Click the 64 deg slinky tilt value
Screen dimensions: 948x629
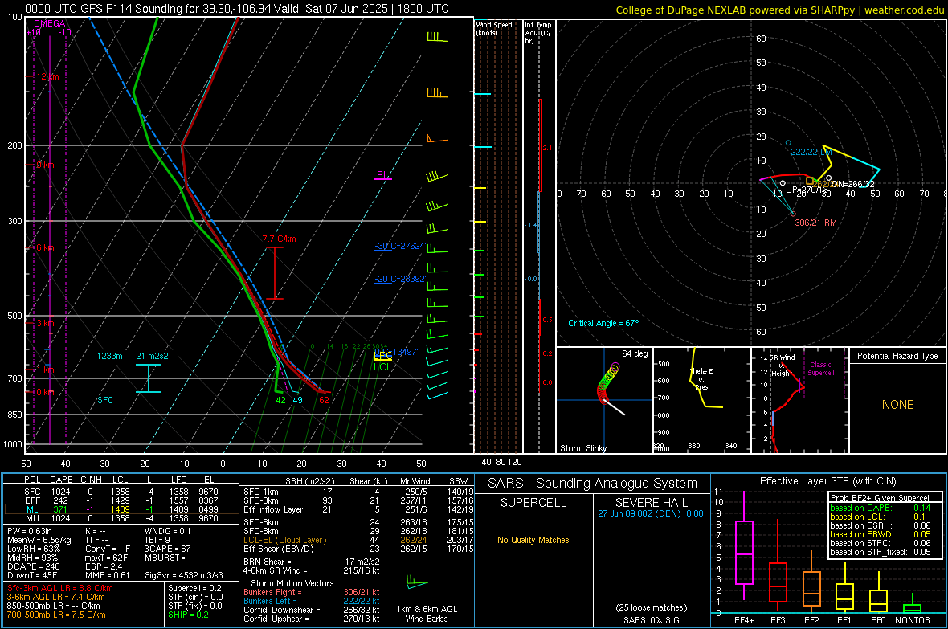(635, 353)
